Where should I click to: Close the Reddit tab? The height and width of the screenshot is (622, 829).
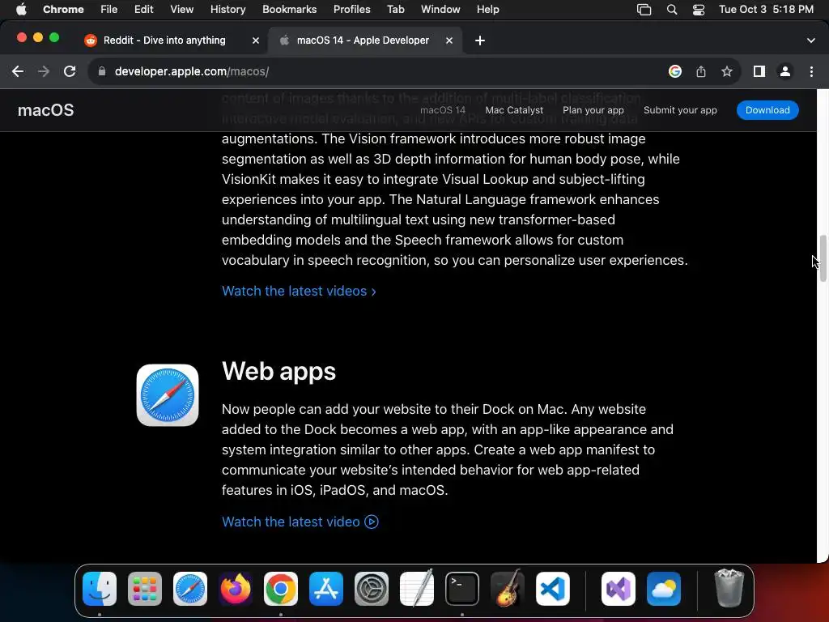[255, 40]
